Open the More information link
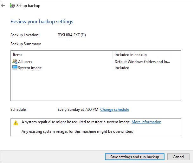193x163 pixels. point(146,122)
